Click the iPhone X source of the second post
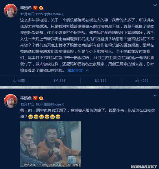The height and width of the screenshot is (169, 159). tap(57, 104)
